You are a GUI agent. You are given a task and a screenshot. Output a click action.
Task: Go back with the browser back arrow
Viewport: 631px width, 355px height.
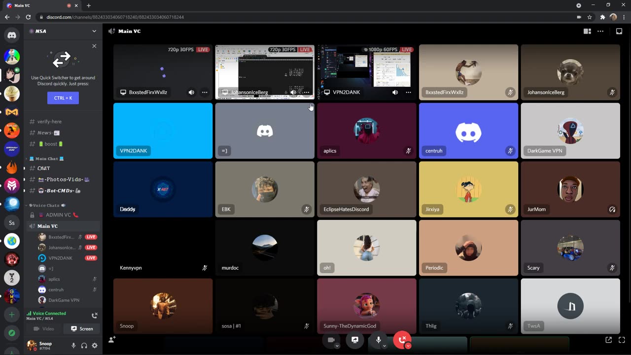tap(7, 17)
